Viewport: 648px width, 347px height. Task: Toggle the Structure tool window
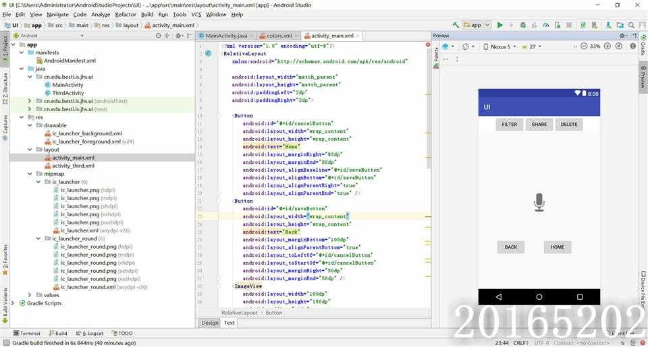point(5,88)
